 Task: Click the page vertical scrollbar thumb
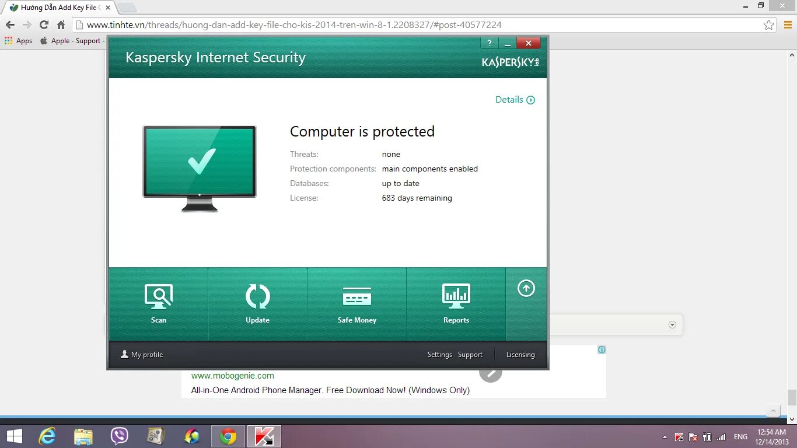pyautogui.click(x=792, y=397)
